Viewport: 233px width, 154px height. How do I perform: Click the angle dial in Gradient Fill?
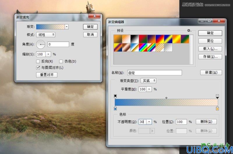point(40,44)
